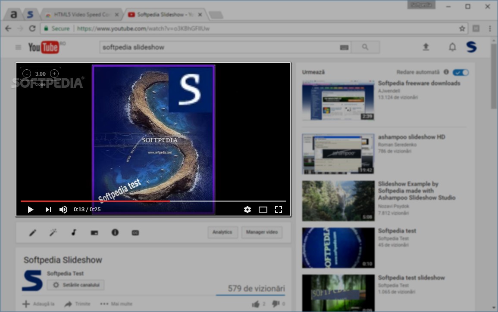Open the ashampoo slideshow HD thumbnail
498x312 pixels.
[338, 154]
